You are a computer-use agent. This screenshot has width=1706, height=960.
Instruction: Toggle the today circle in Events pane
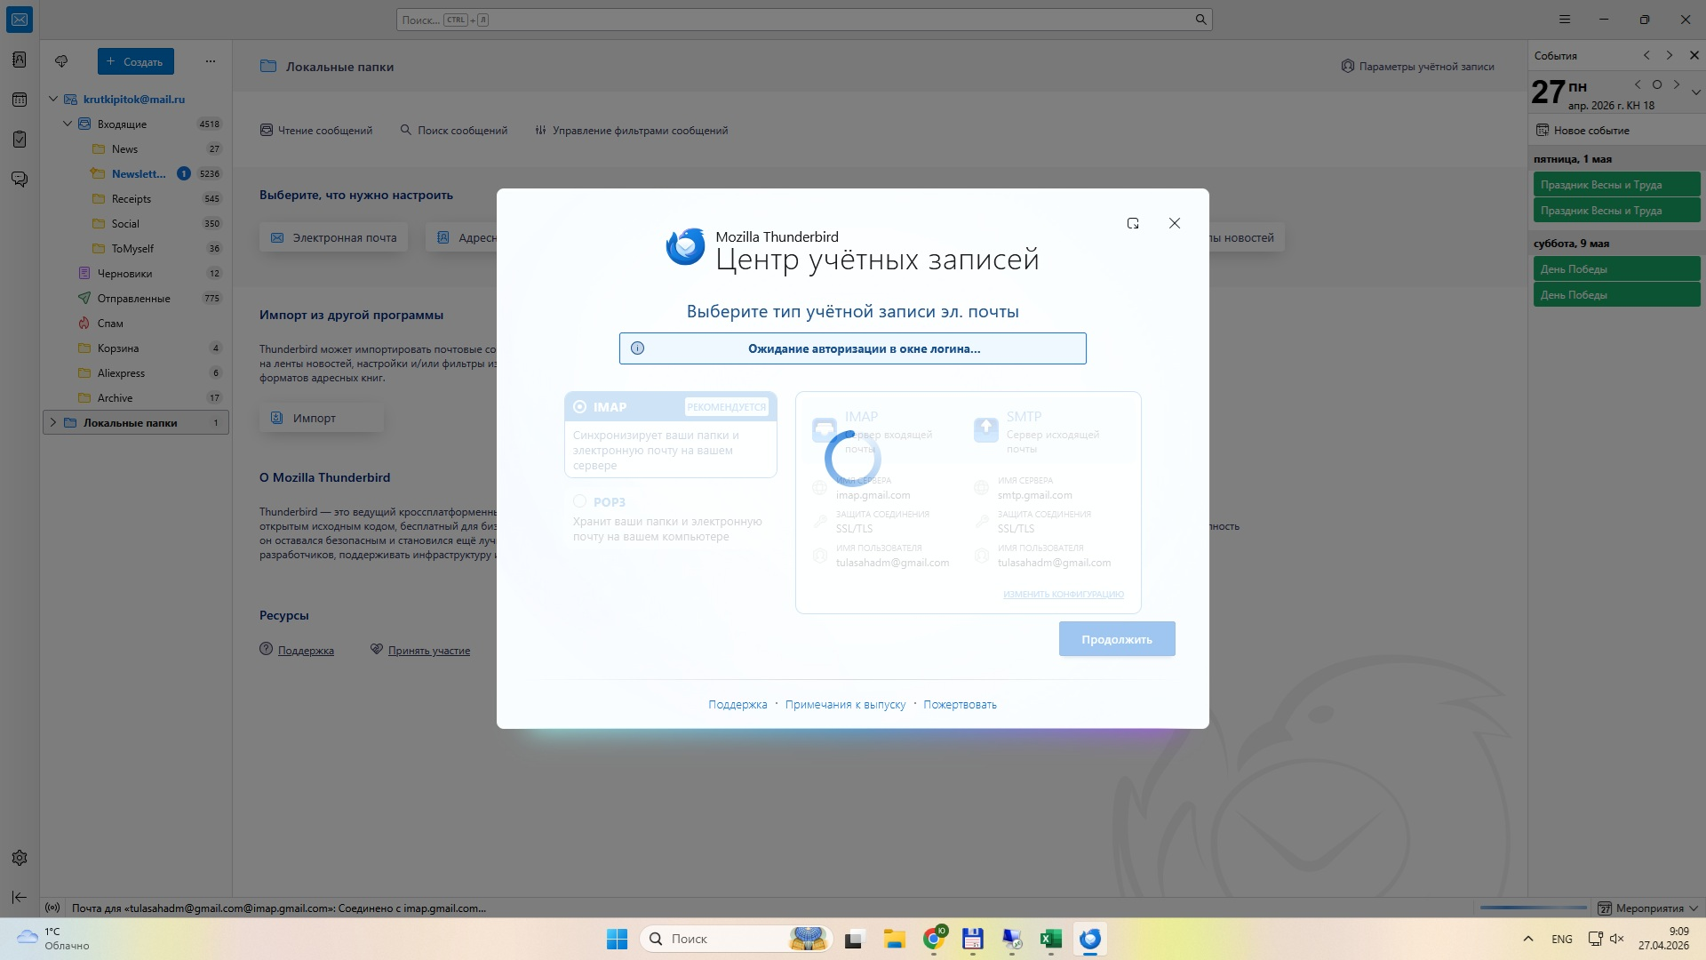[x=1657, y=85]
